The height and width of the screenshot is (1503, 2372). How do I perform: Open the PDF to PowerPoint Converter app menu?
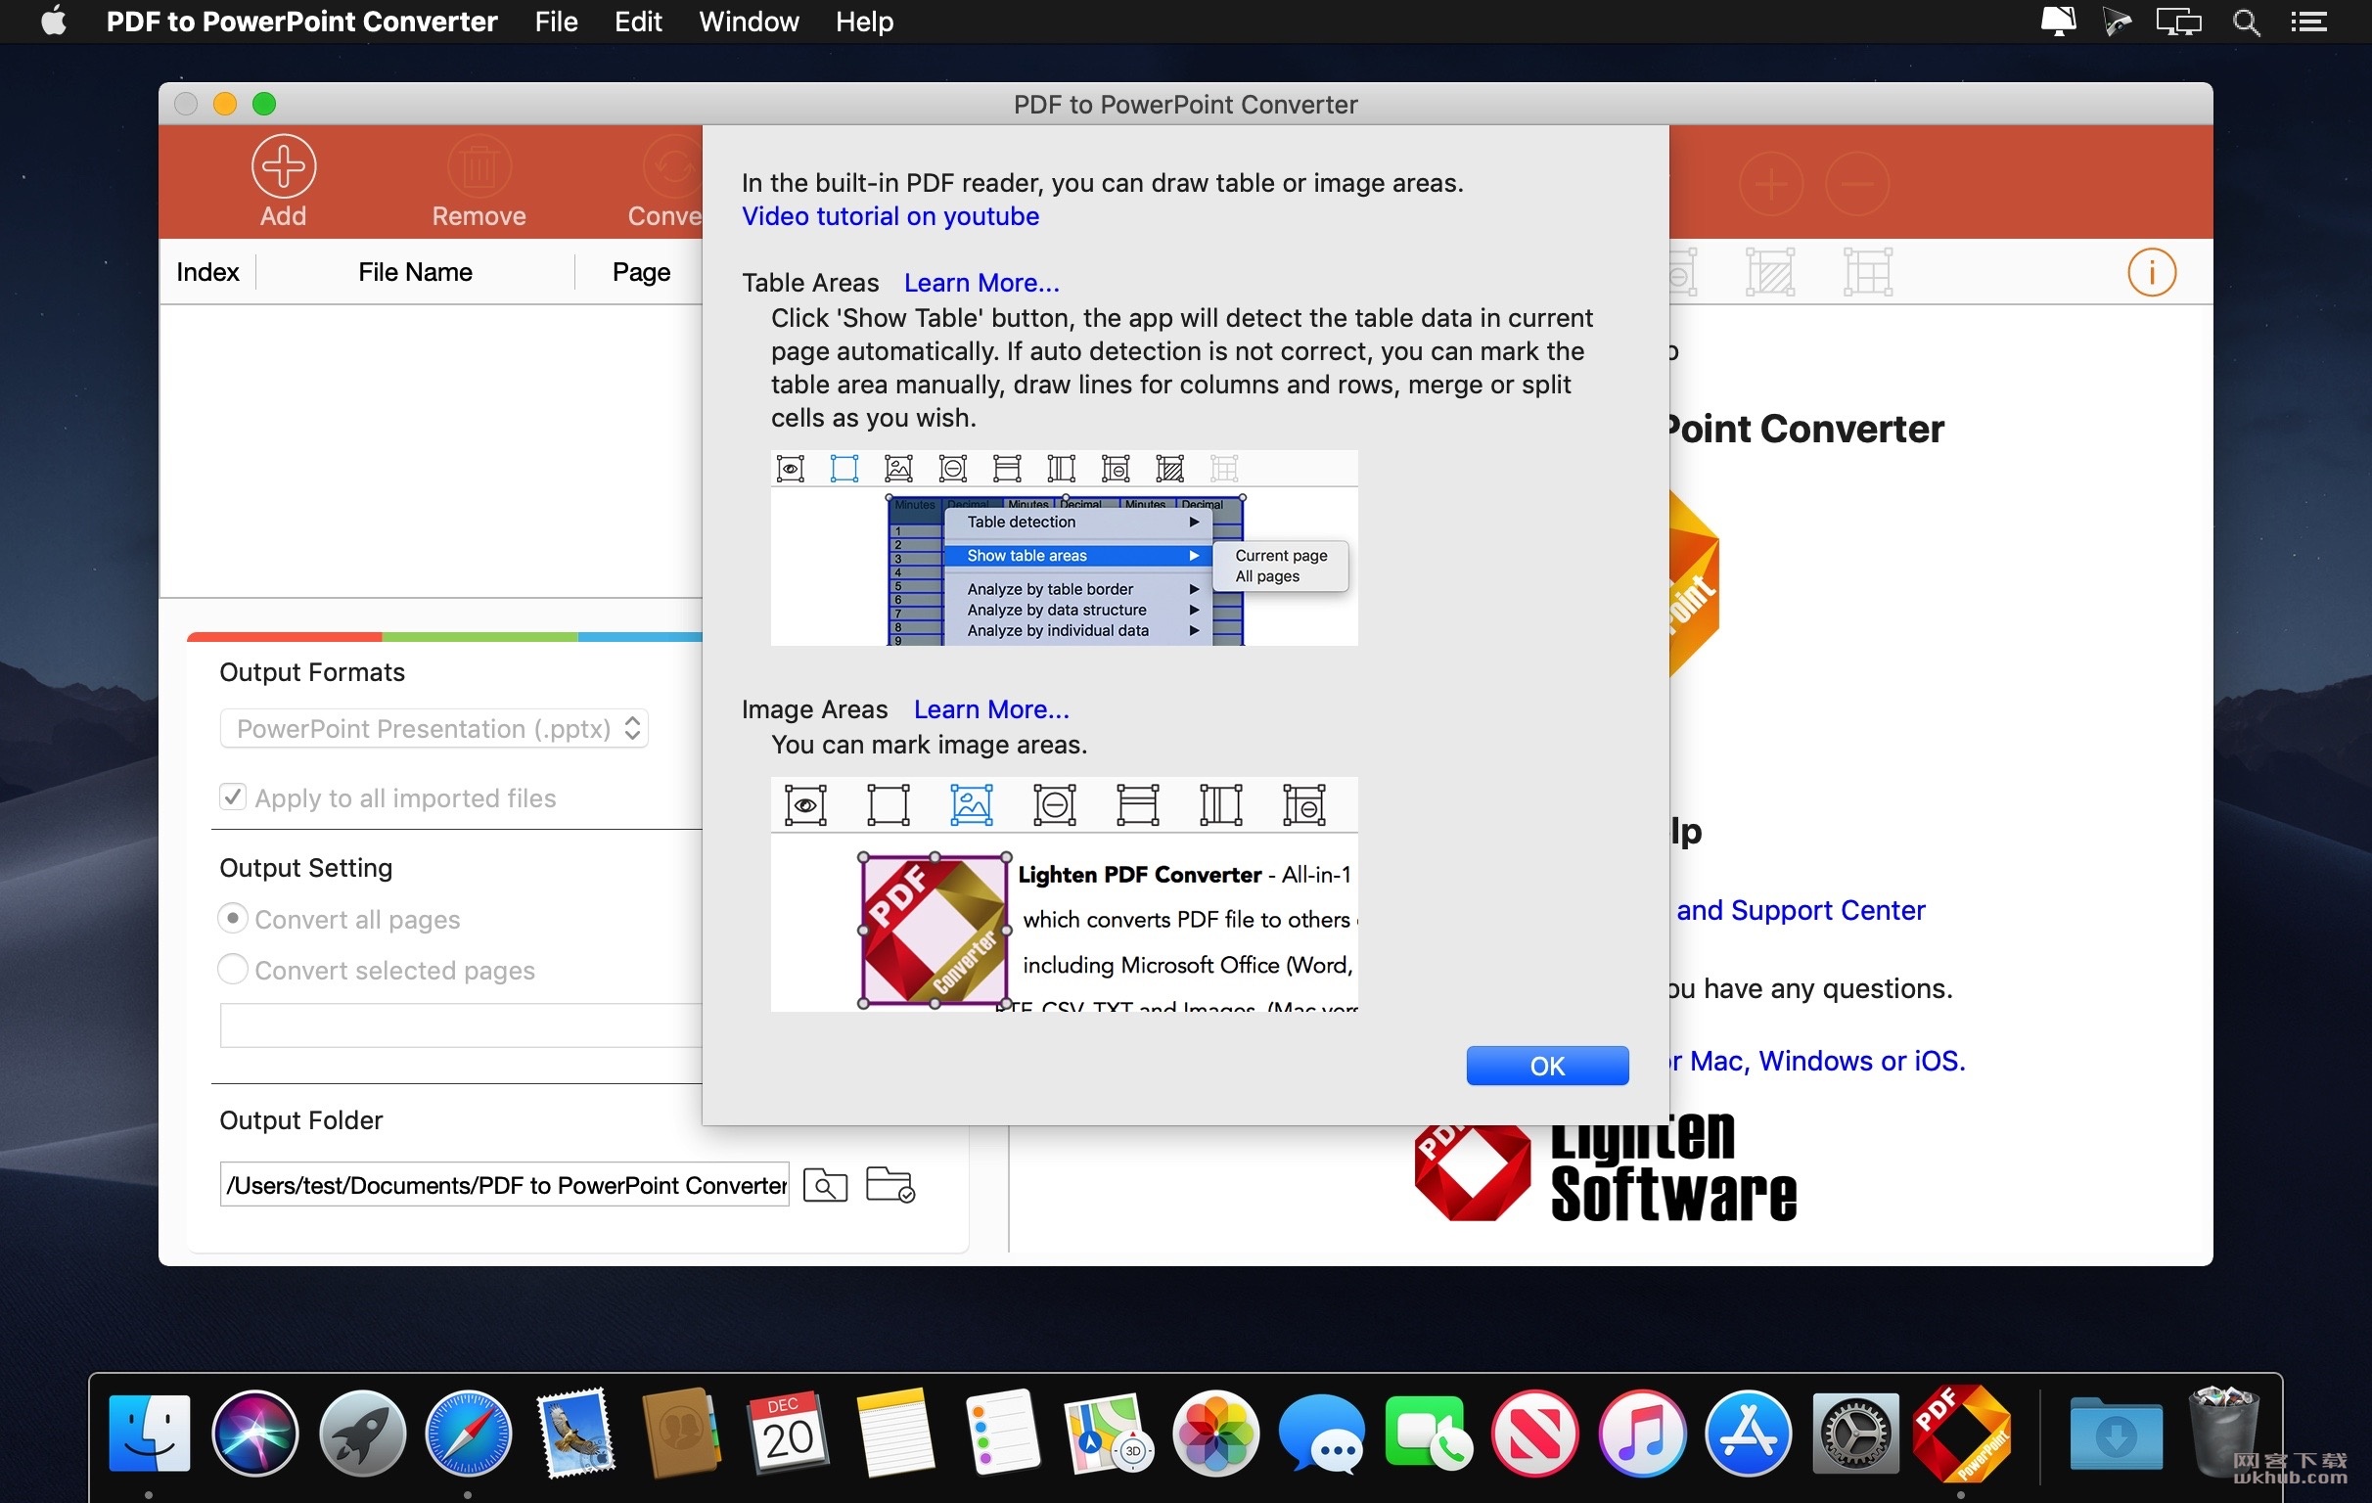[x=301, y=21]
